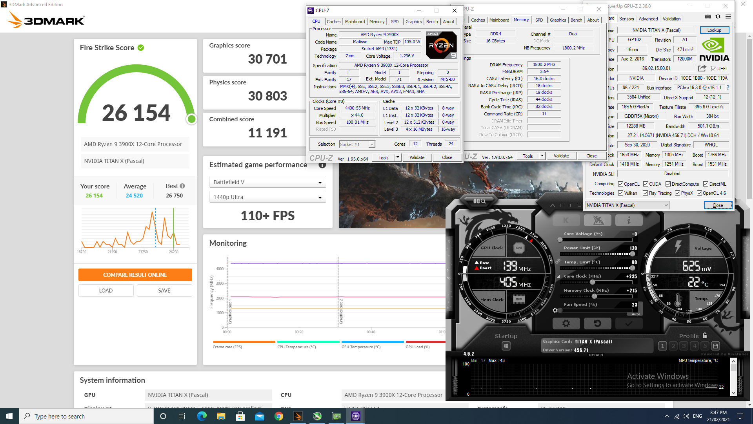Toggle the OpenGL 4.6 checkbox
753x424 pixels.
coord(699,193)
